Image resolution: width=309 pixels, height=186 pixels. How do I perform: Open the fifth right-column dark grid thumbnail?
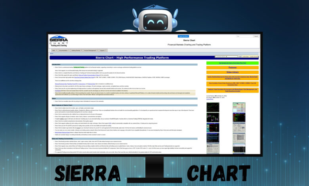(239, 148)
